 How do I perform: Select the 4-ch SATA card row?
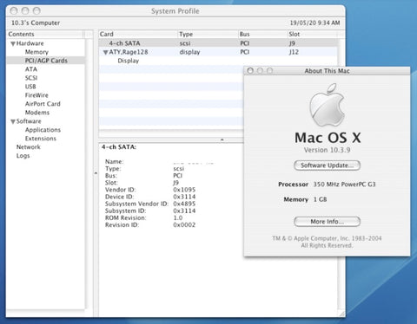pyautogui.click(x=218, y=43)
